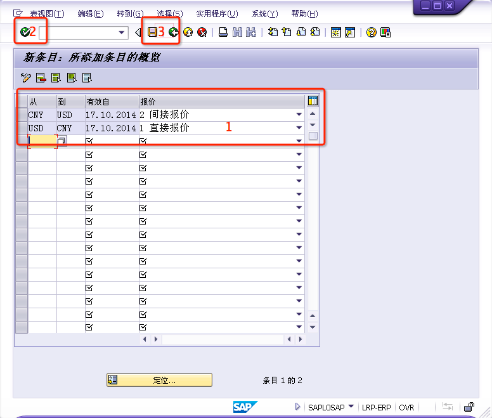Click the Create New Session icon
Screen dimensions: 492x418
336,32
